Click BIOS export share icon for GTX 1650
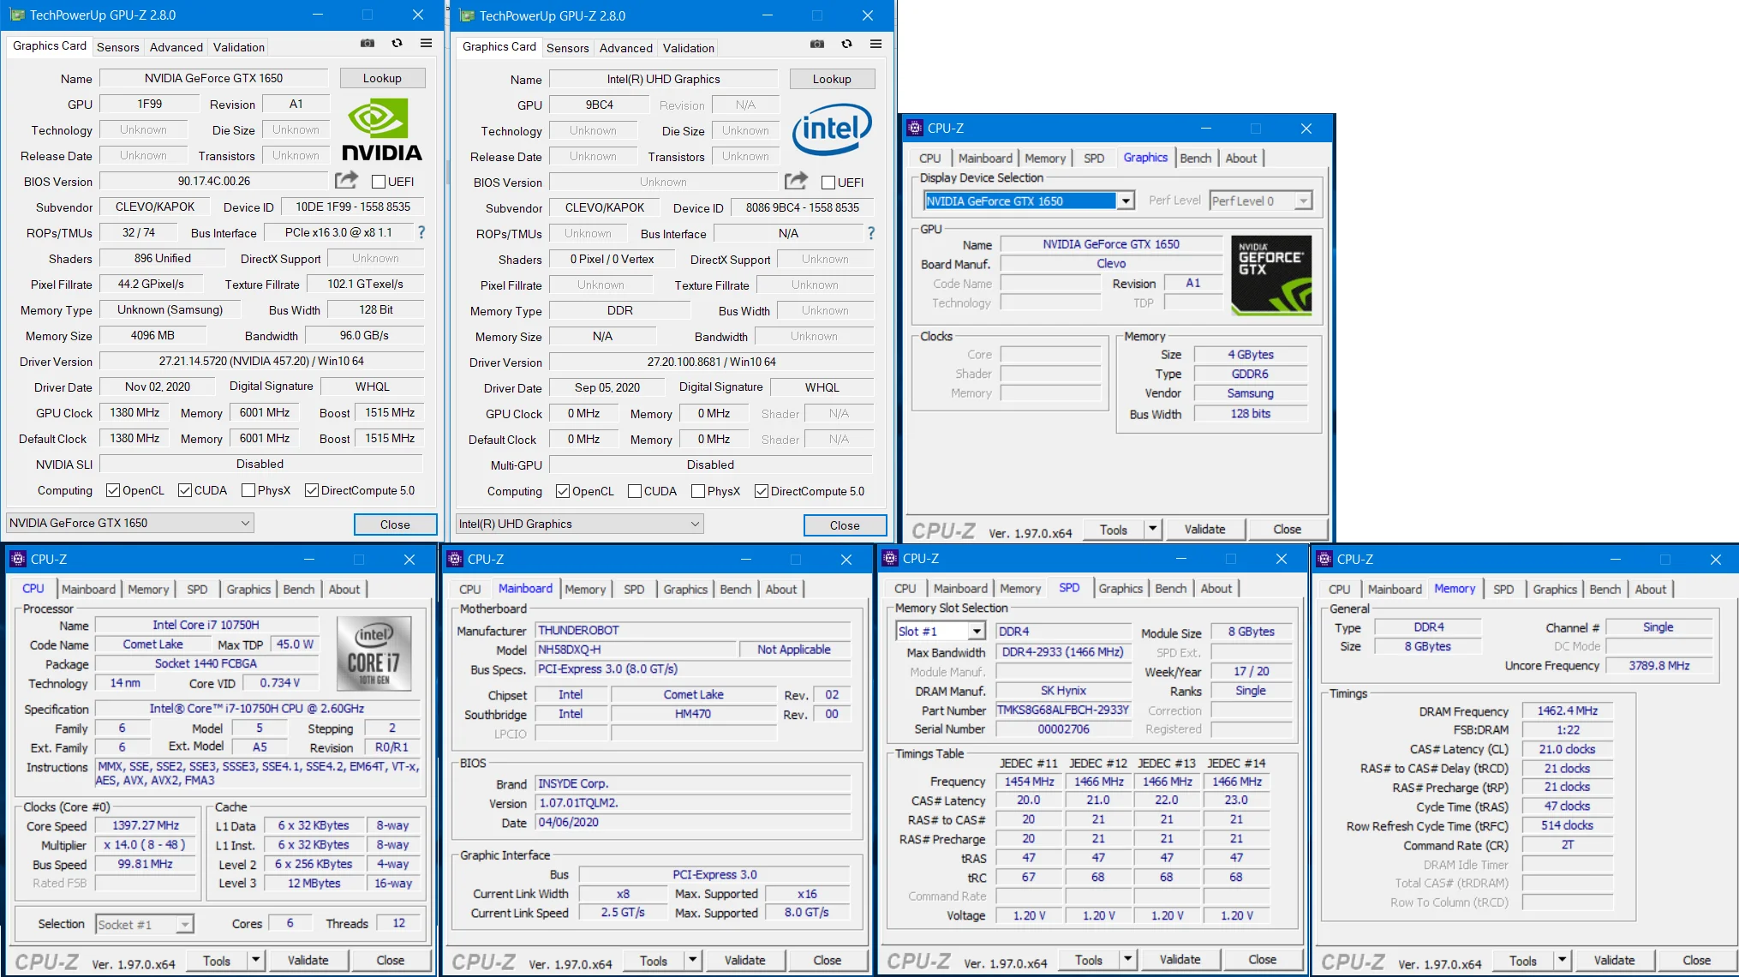 click(x=346, y=180)
